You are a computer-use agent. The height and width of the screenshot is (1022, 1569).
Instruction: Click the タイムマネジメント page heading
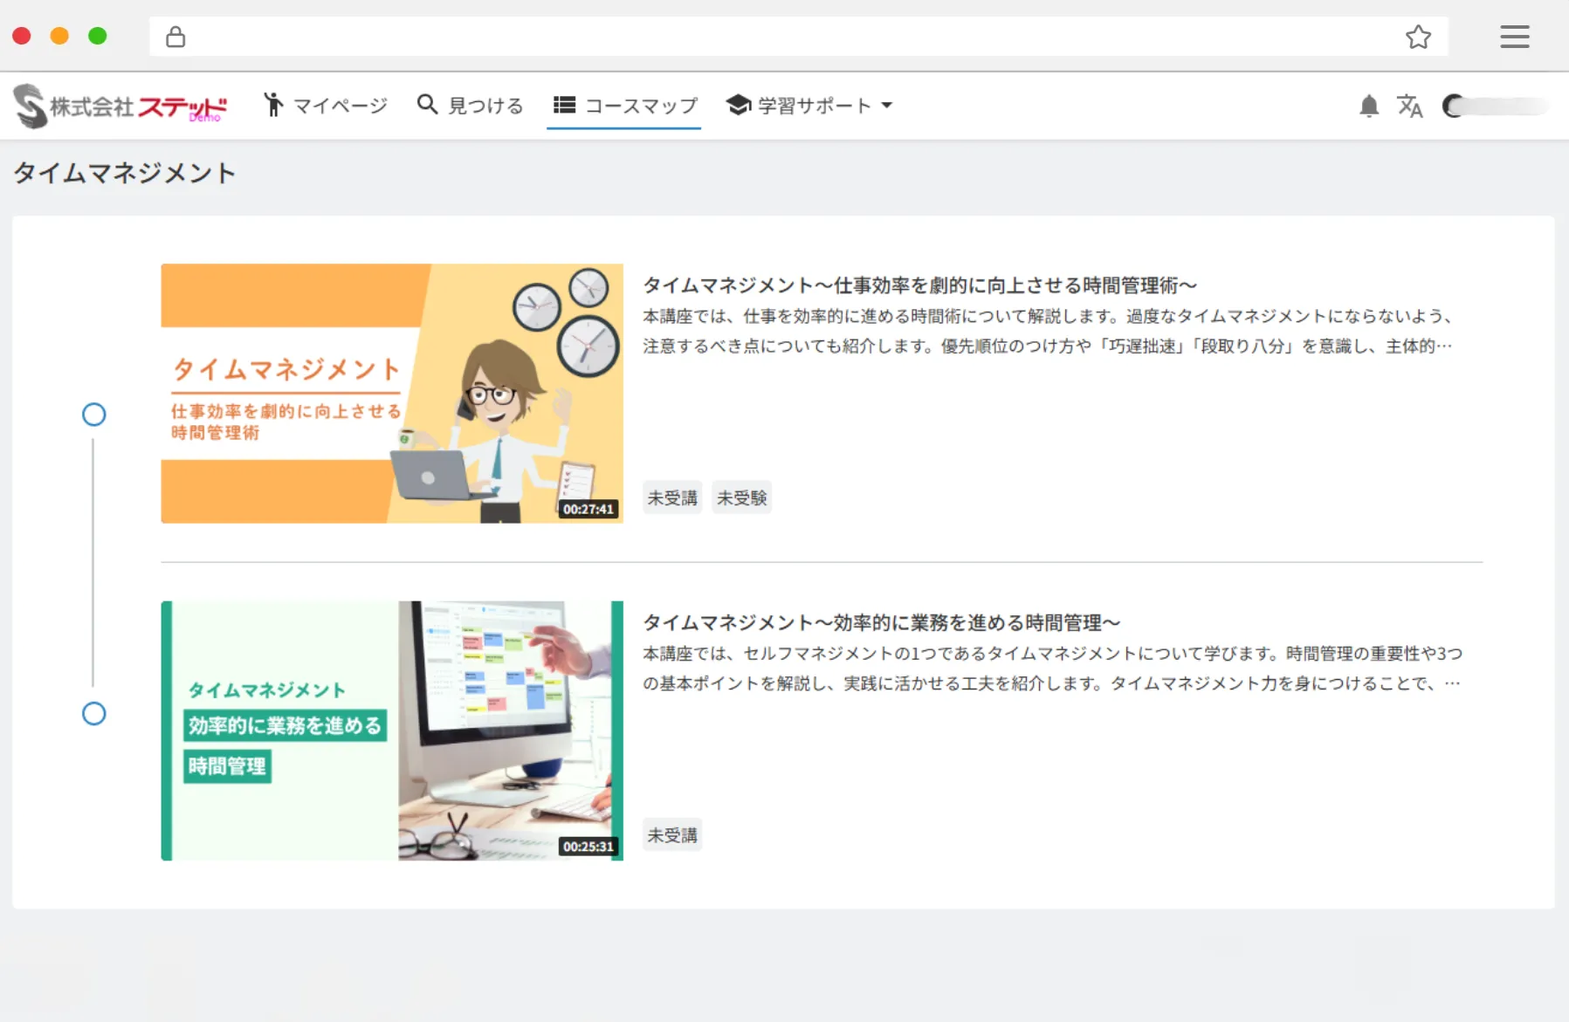tap(125, 173)
